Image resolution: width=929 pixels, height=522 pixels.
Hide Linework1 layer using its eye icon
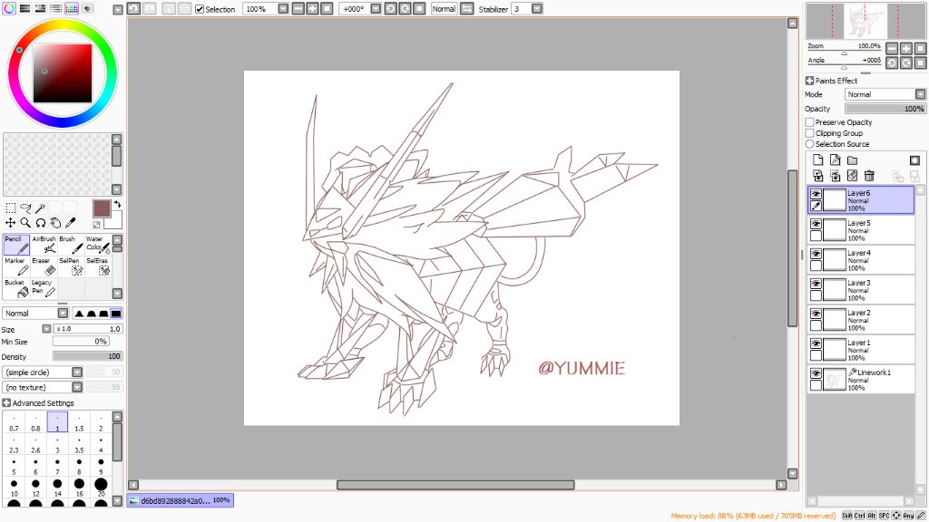click(x=816, y=373)
